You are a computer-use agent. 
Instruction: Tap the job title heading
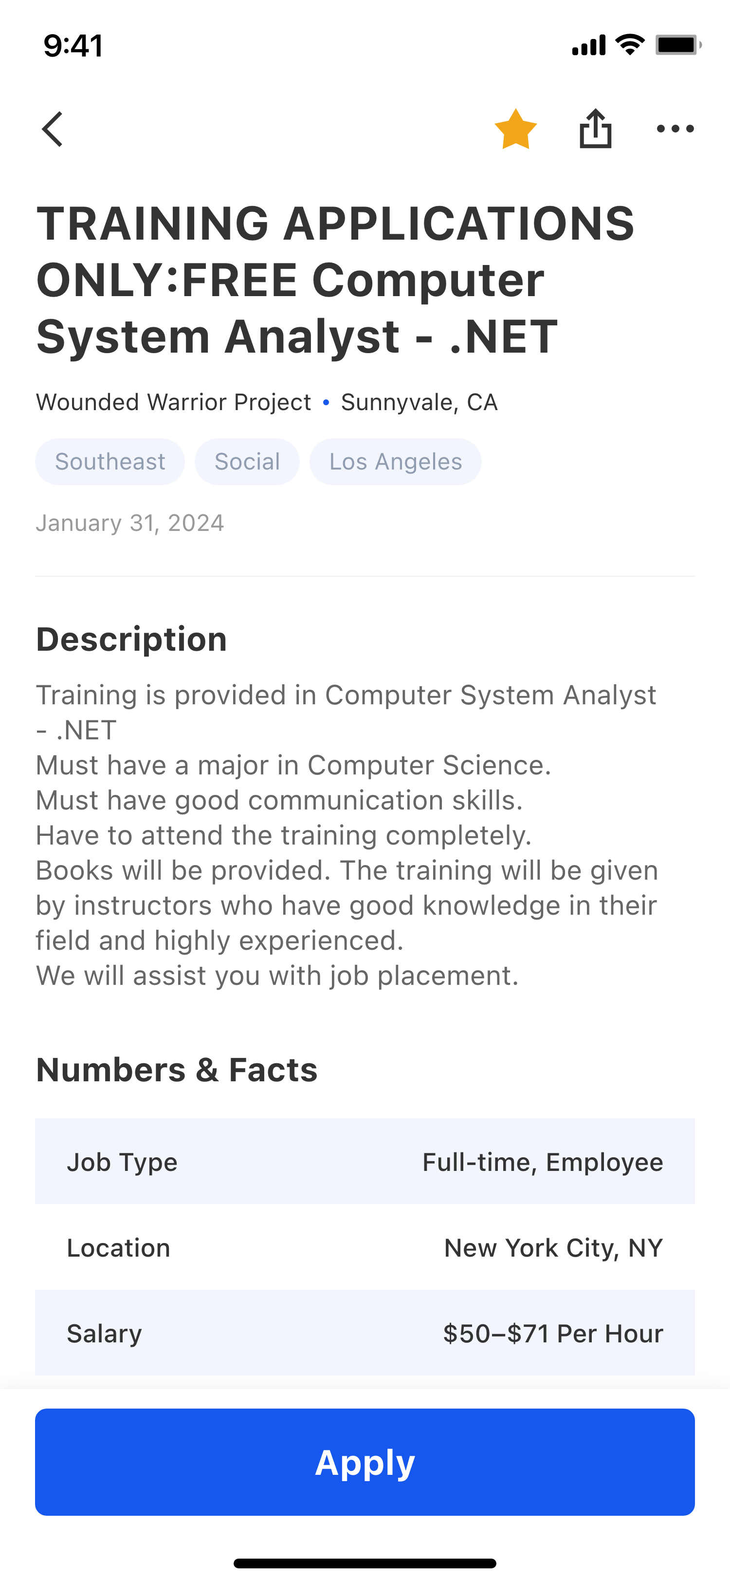(335, 280)
